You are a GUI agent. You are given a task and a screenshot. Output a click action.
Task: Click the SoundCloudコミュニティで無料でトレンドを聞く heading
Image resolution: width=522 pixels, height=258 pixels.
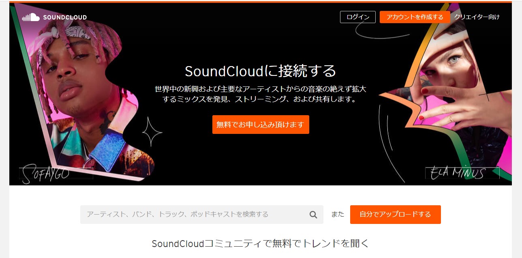[x=261, y=243]
